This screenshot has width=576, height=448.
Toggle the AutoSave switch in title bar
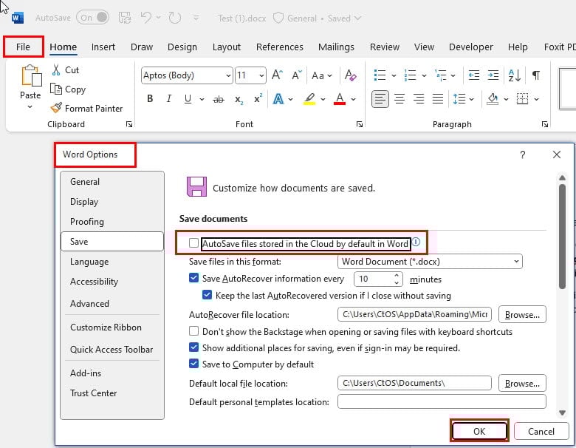pos(92,17)
